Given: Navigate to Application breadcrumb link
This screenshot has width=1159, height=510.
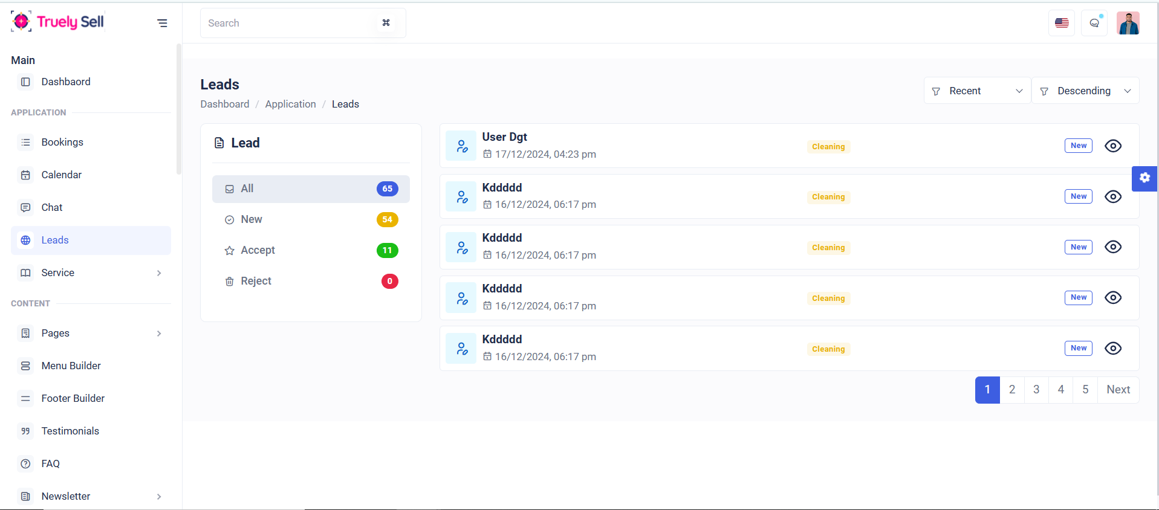Looking at the screenshot, I should (290, 104).
